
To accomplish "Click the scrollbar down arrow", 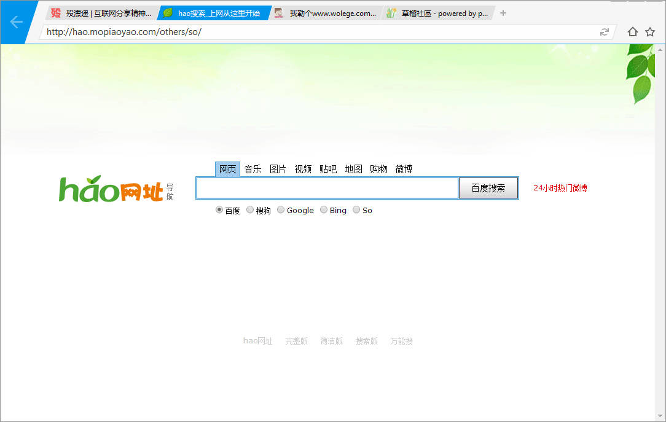I will [660, 416].
